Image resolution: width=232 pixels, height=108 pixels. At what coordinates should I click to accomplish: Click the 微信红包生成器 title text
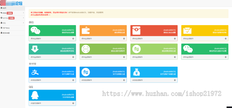coord(170,33)
